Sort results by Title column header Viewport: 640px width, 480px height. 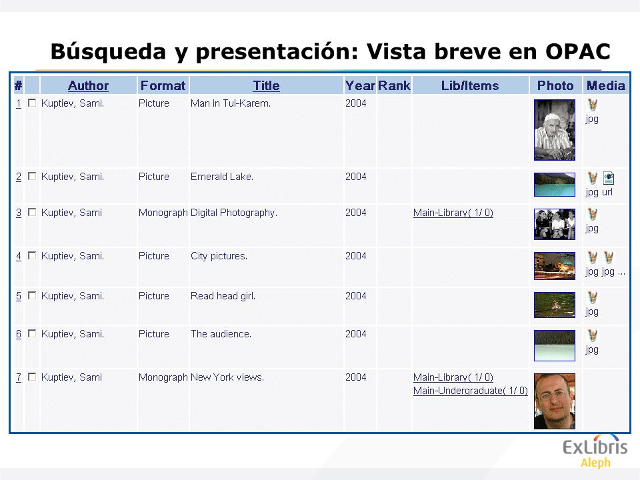(266, 85)
